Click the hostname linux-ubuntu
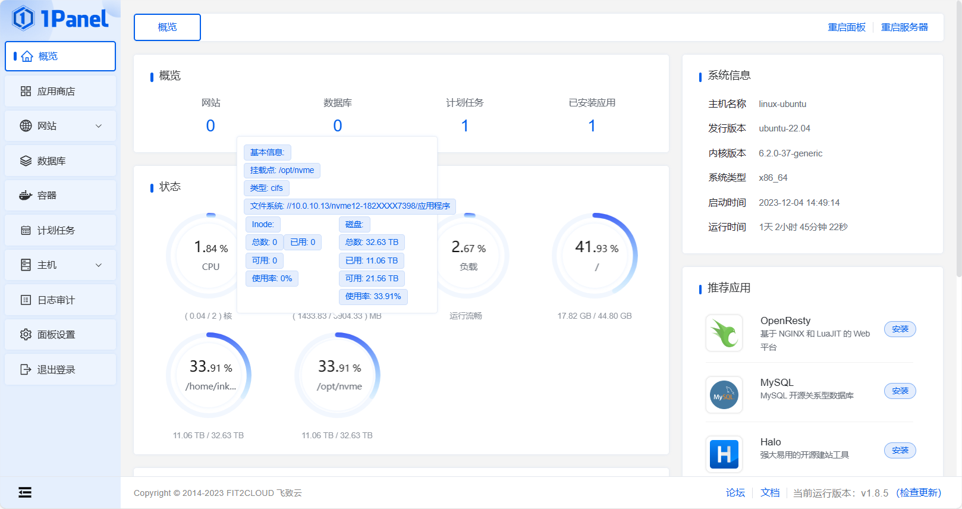The image size is (962, 509). [x=782, y=104]
